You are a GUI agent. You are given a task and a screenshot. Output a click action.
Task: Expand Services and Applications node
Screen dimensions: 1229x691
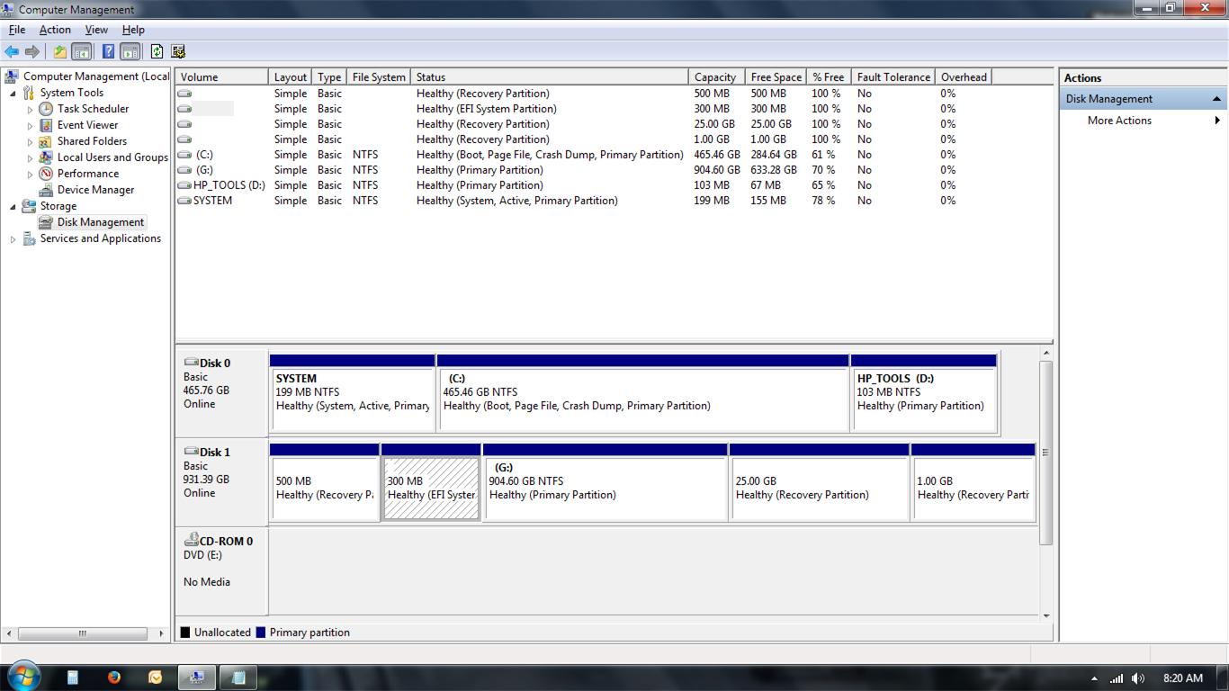pos(13,239)
